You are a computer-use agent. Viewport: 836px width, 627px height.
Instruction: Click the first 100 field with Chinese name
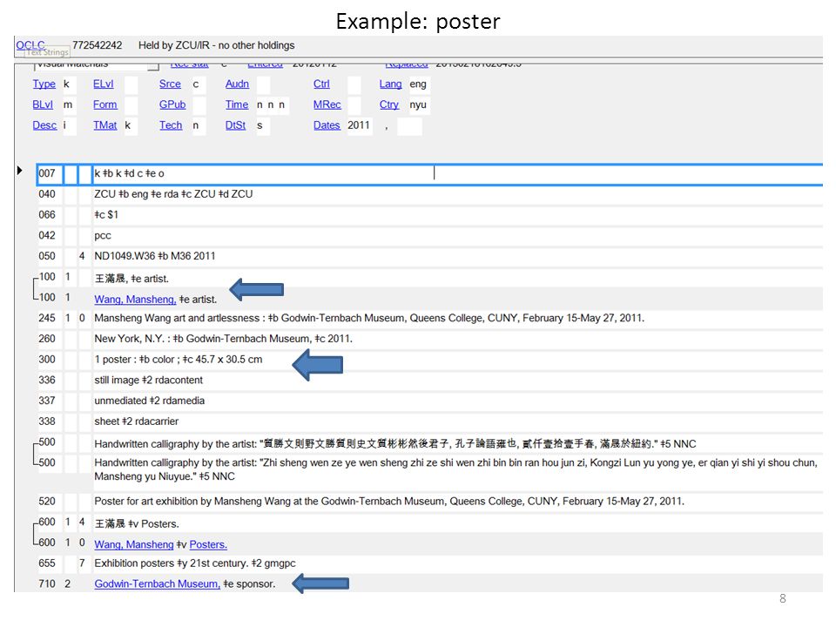pyautogui.click(x=131, y=279)
